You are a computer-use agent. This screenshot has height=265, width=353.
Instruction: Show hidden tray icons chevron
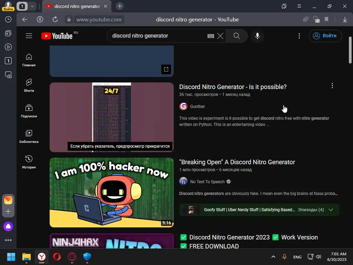(273, 257)
